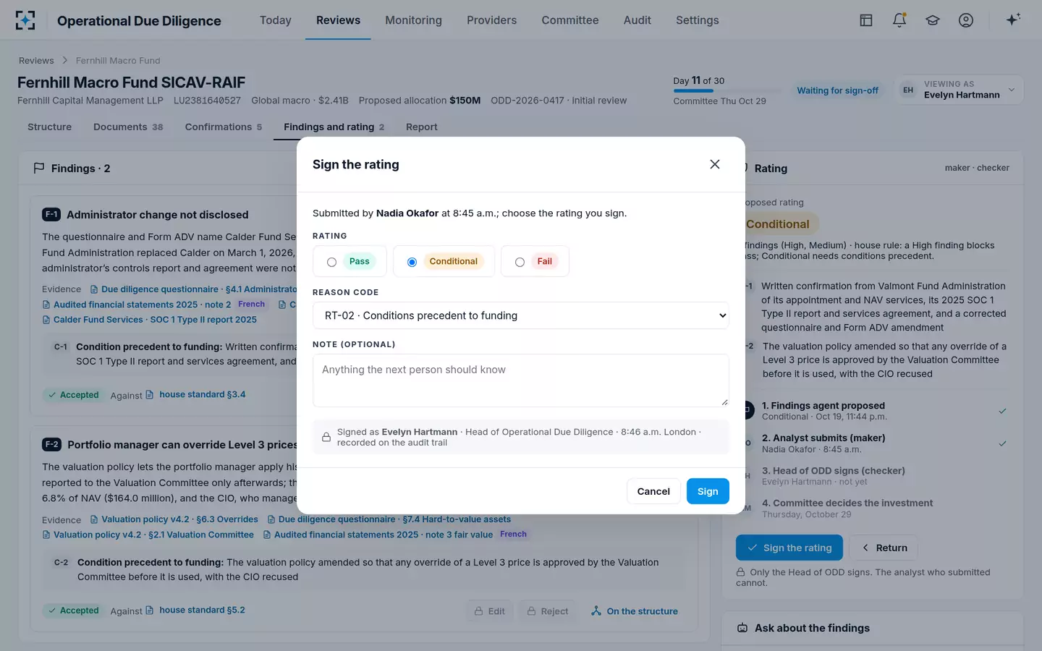Viewport: 1042px width, 651px height.
Task: Open the Providers nav tab
Action: click(x=491, y=20)
